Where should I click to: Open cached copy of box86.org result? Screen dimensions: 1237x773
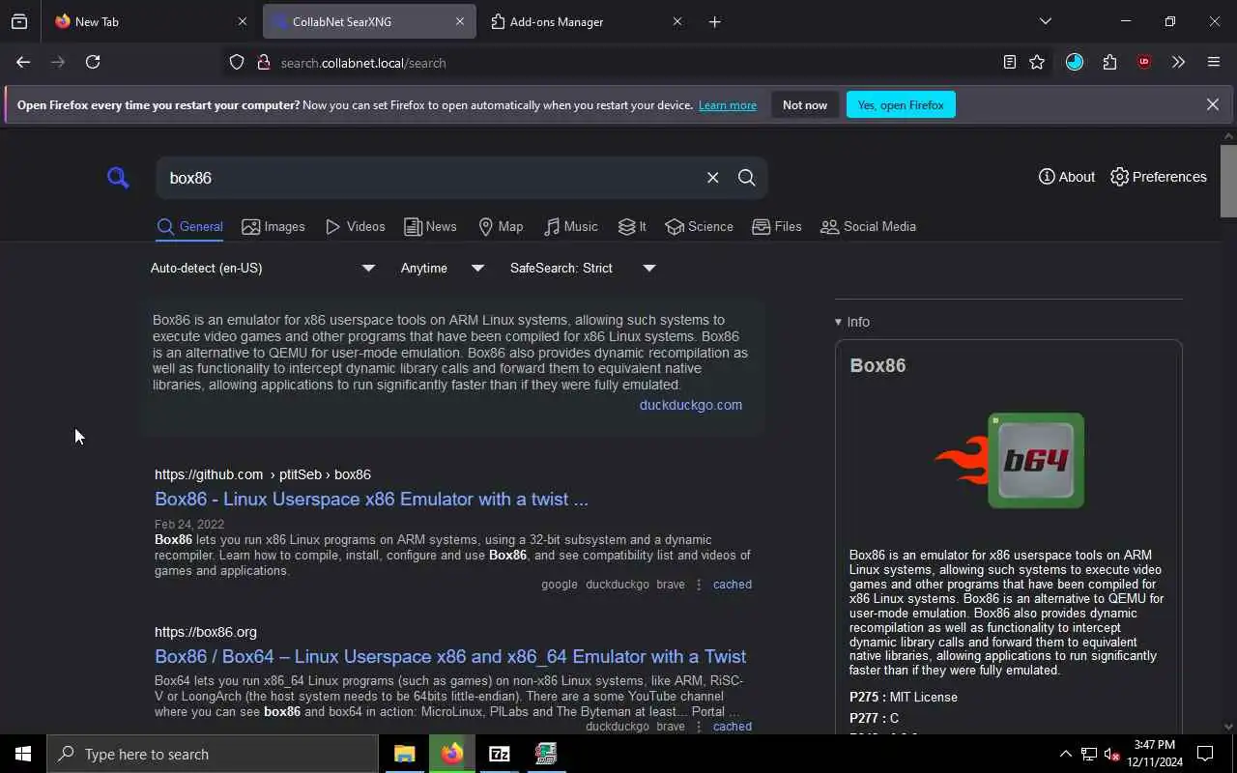732,726
